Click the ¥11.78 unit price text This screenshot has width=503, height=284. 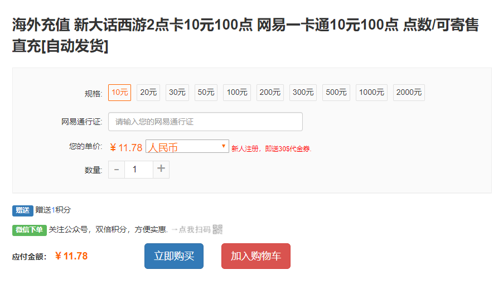[x=126, y=148]
